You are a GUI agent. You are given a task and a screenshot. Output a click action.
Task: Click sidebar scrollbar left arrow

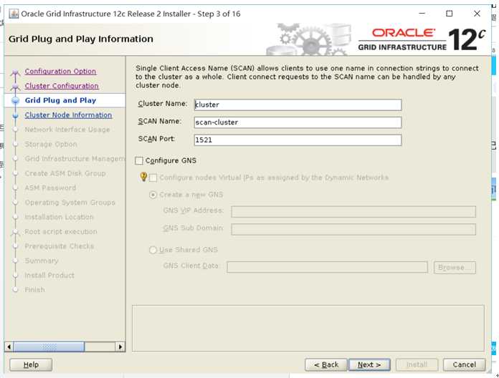(x=9, y=347)
